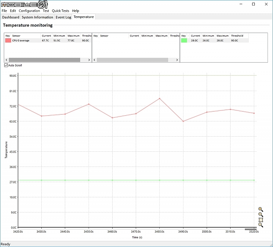Open the Configuration menu
This screenshot has height=247, width=273.
[x=29, y=11]
